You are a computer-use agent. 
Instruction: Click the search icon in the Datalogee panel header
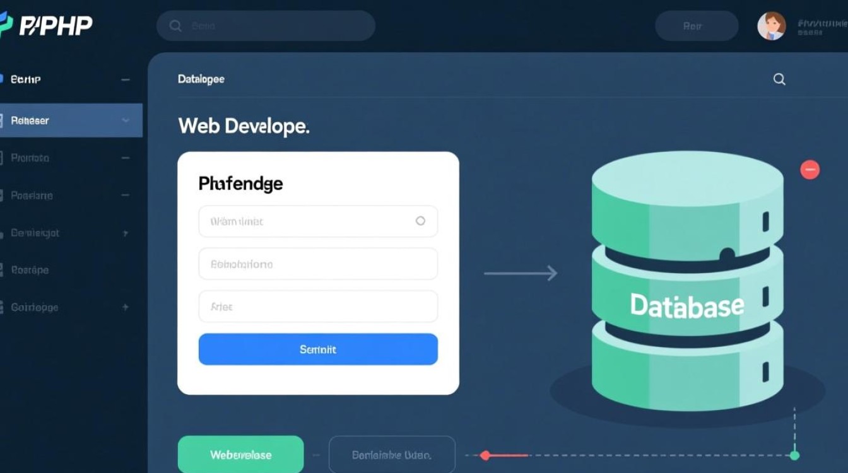[x=779, y=79]
